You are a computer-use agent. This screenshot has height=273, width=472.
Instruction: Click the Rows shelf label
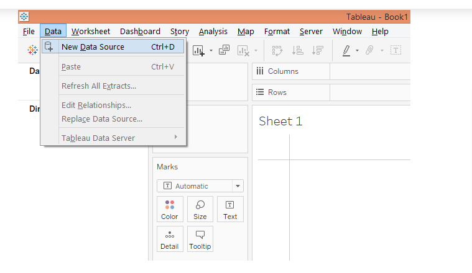pos(277,92)
